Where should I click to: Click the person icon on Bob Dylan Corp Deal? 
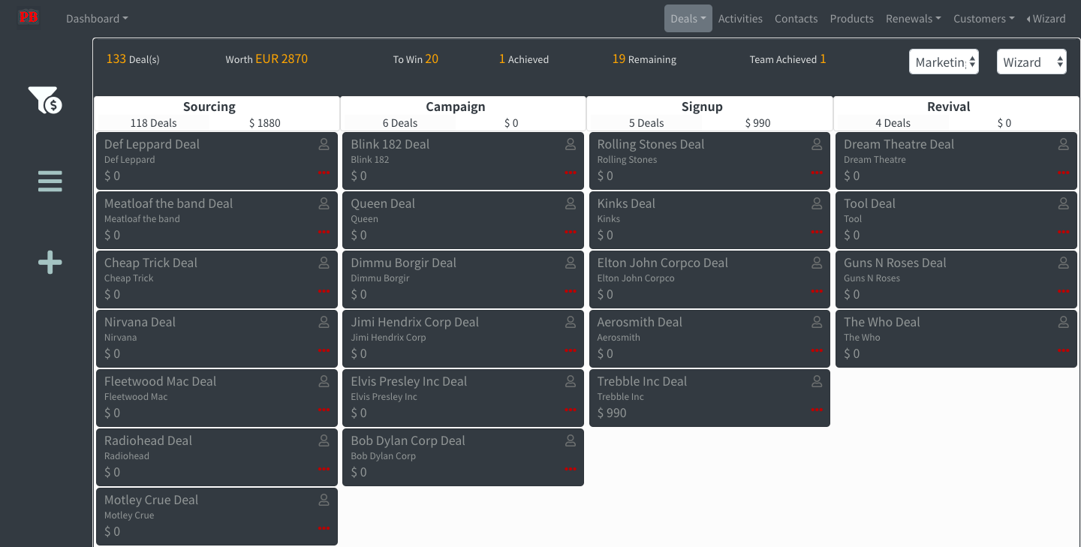[x=571, y=440]
